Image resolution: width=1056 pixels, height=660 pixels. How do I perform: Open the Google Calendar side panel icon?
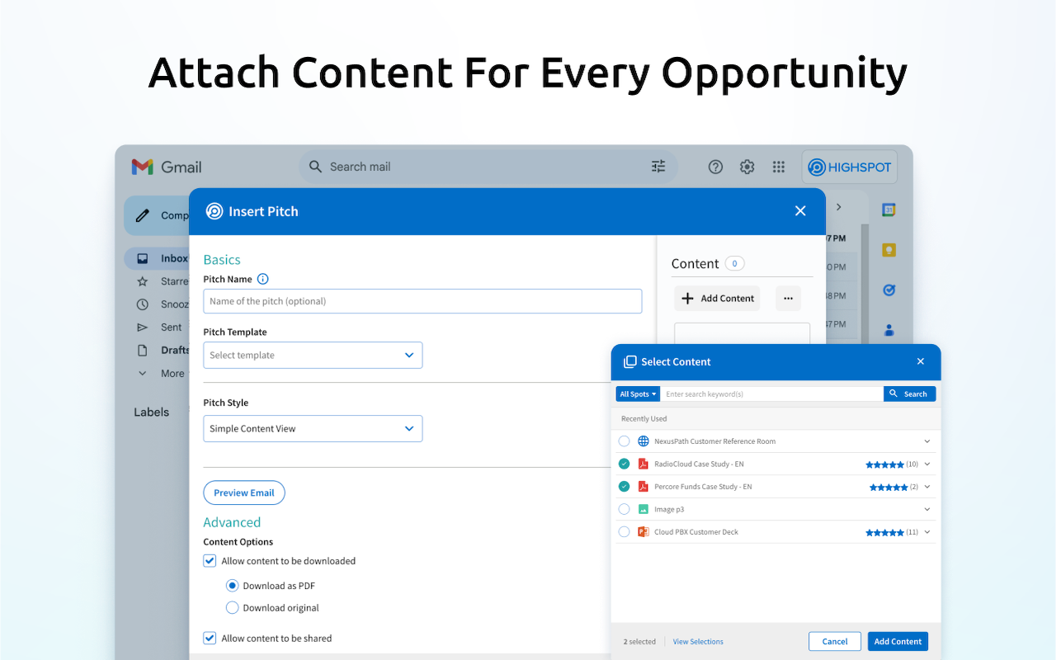click(x=889, y=210)
